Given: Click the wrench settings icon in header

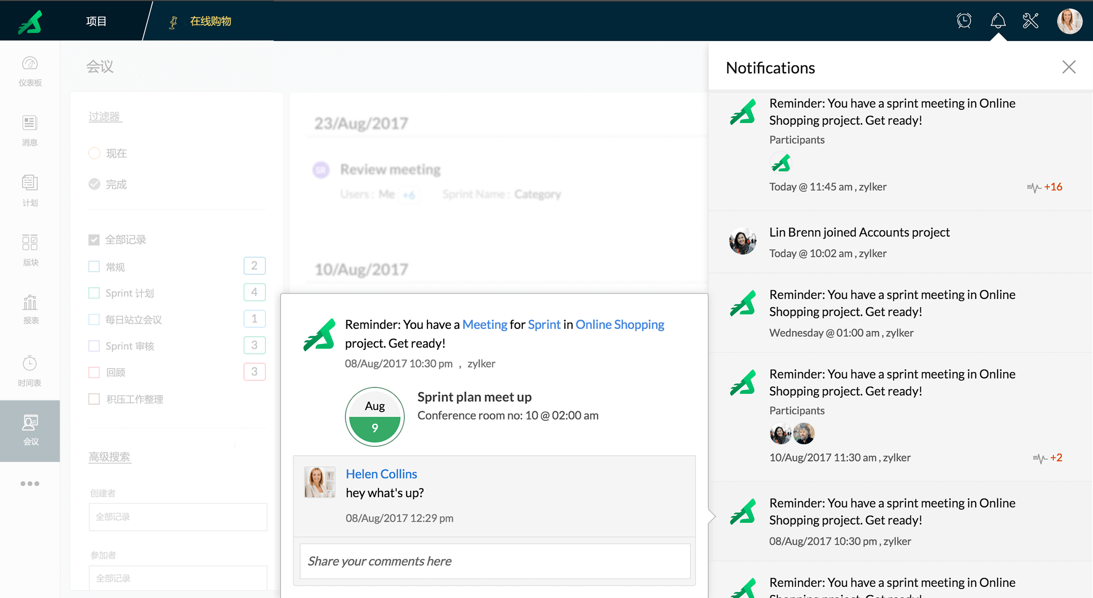Looking at the screenshot, I should tap(1030, 21).
